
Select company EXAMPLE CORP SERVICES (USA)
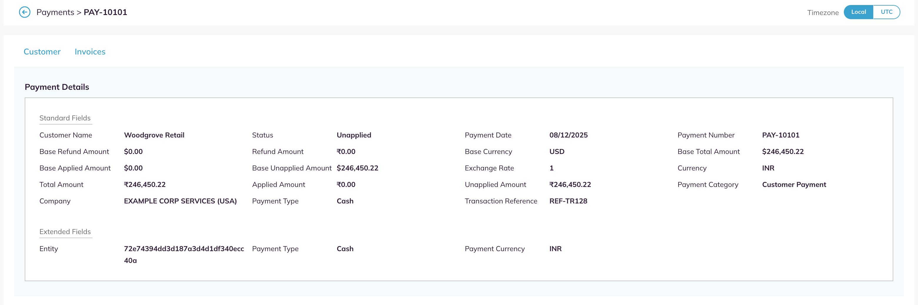(x=180, y=201)
